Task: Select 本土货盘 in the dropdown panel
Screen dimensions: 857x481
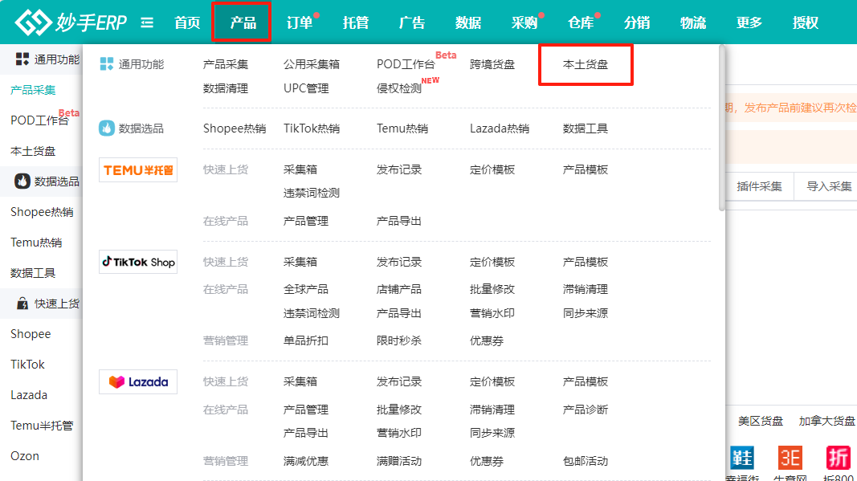Action: [x=586, y=64]
